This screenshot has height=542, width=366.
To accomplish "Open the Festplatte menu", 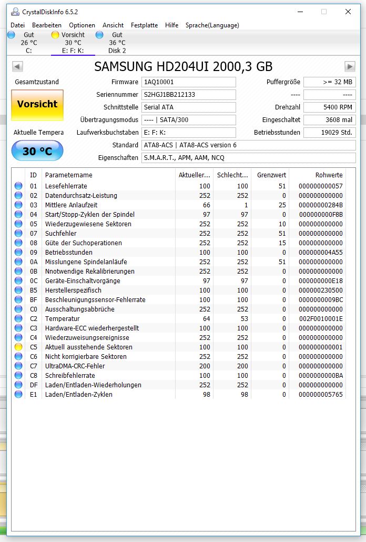I will [x=144, y=25].
